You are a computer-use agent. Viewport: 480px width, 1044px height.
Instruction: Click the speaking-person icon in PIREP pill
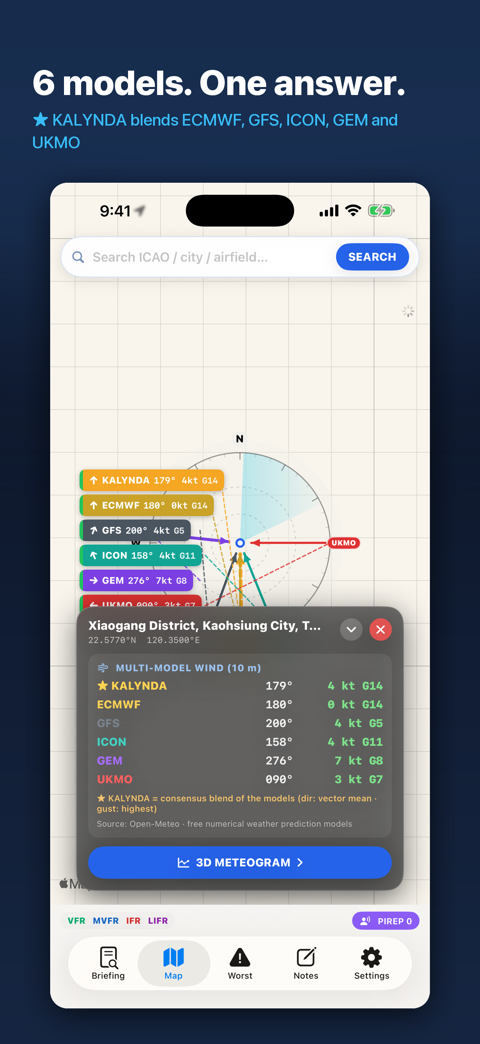365,921
